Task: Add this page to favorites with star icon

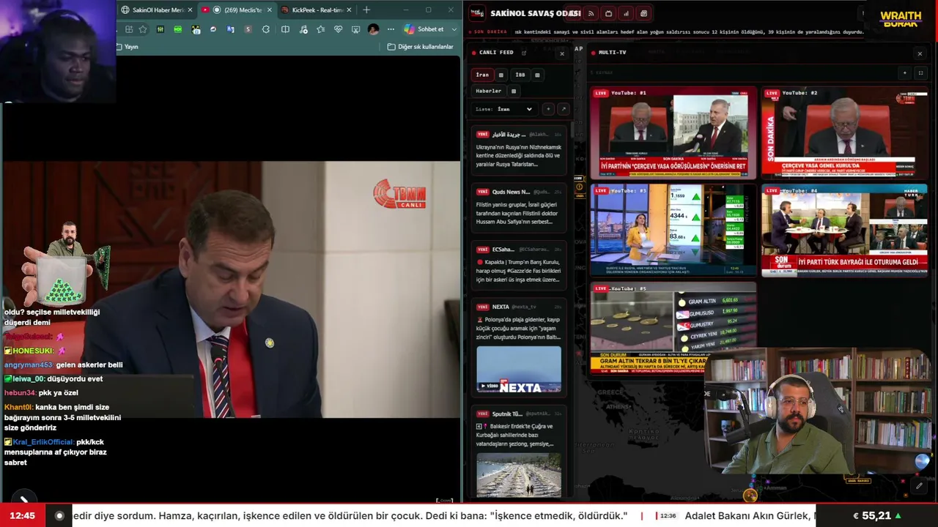Action: (143, 29)
